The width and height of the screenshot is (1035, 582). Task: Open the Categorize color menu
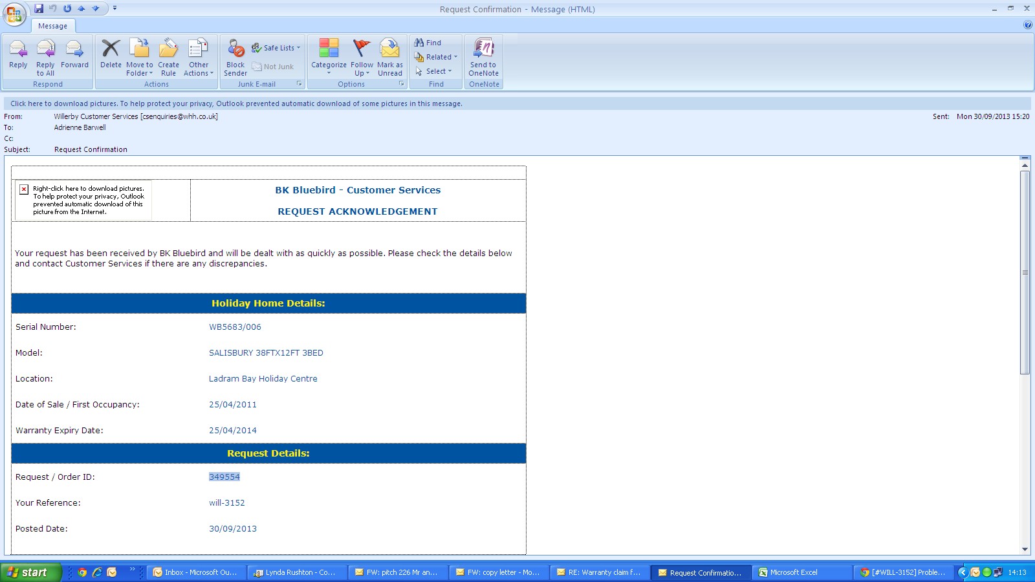(x=329, y=58)
